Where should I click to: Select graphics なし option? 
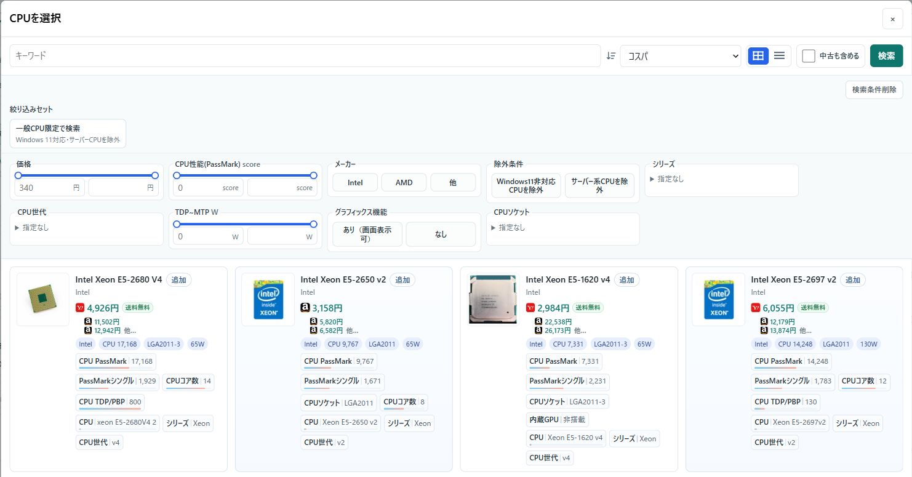pyautogui.click(x=441, y=234)
